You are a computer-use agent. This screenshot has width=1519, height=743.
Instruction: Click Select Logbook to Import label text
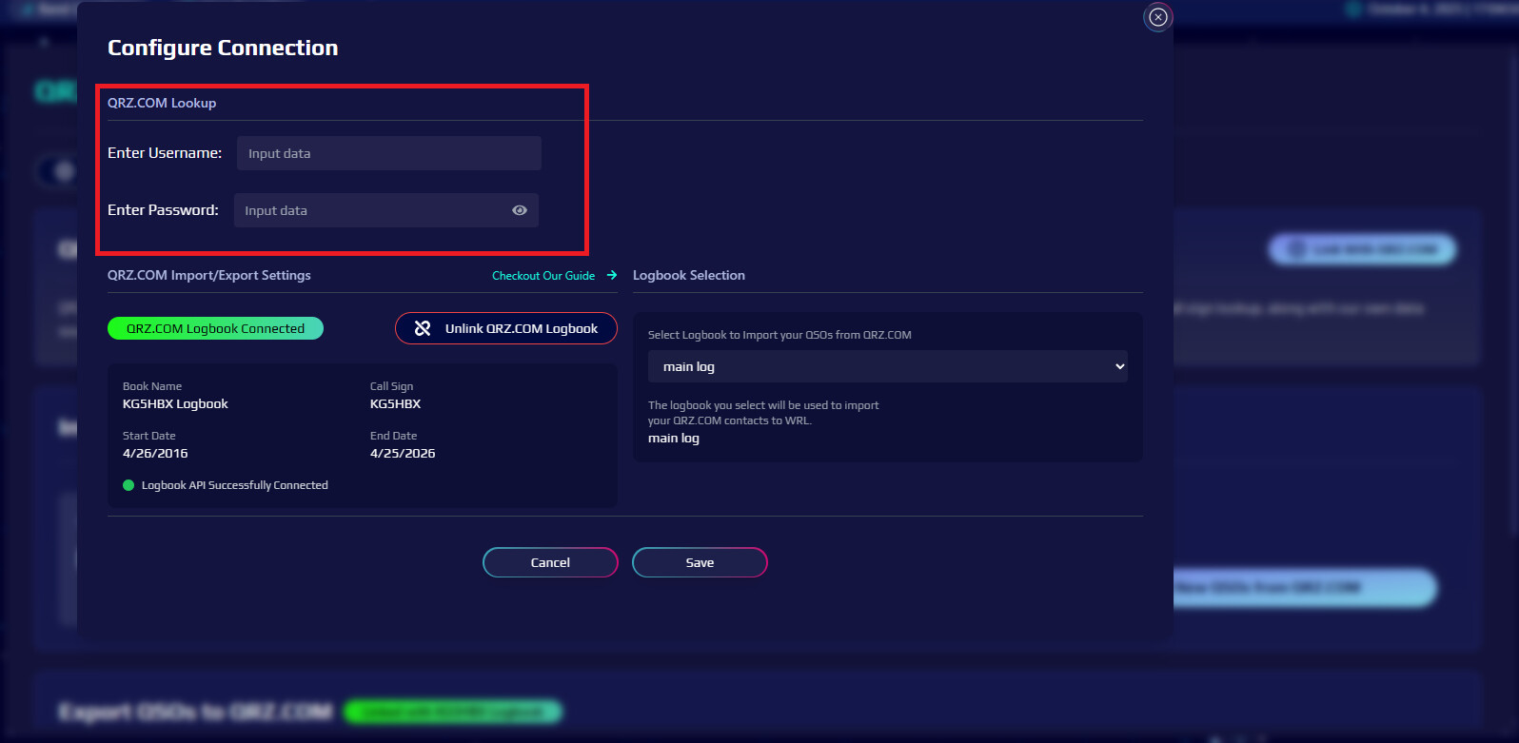(779, 335)
